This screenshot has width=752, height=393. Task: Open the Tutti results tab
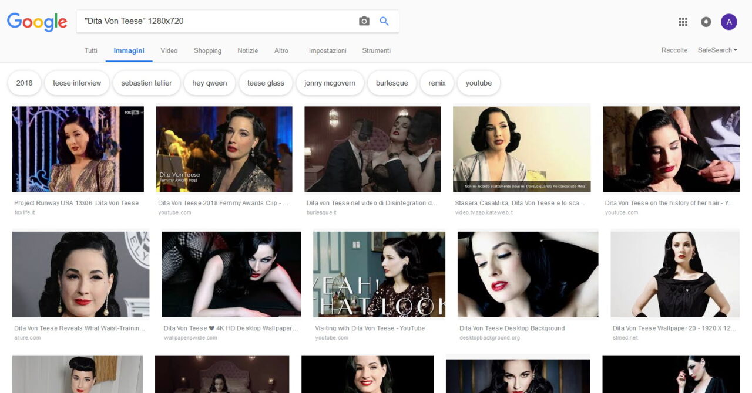(91, 51)
